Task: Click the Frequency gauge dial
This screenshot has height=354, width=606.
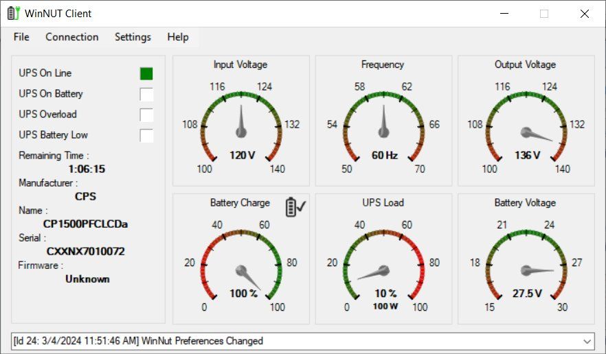Action: coord(383,123)
